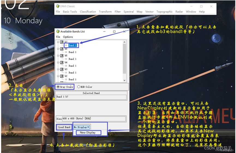Viewport: 236px width, 153px height.
Task: Click the band list scrollbar down arrow
Action: (x=124, y=80)
